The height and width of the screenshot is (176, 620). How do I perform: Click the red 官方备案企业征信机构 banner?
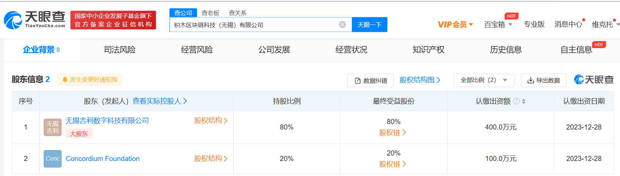[x=113, y=20]
